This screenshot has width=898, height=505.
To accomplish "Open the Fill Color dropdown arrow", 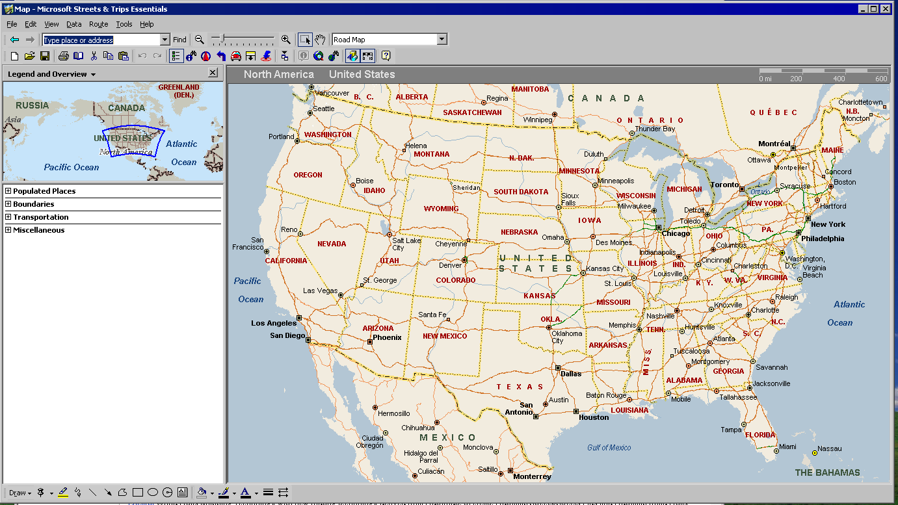I will [212, 493].
